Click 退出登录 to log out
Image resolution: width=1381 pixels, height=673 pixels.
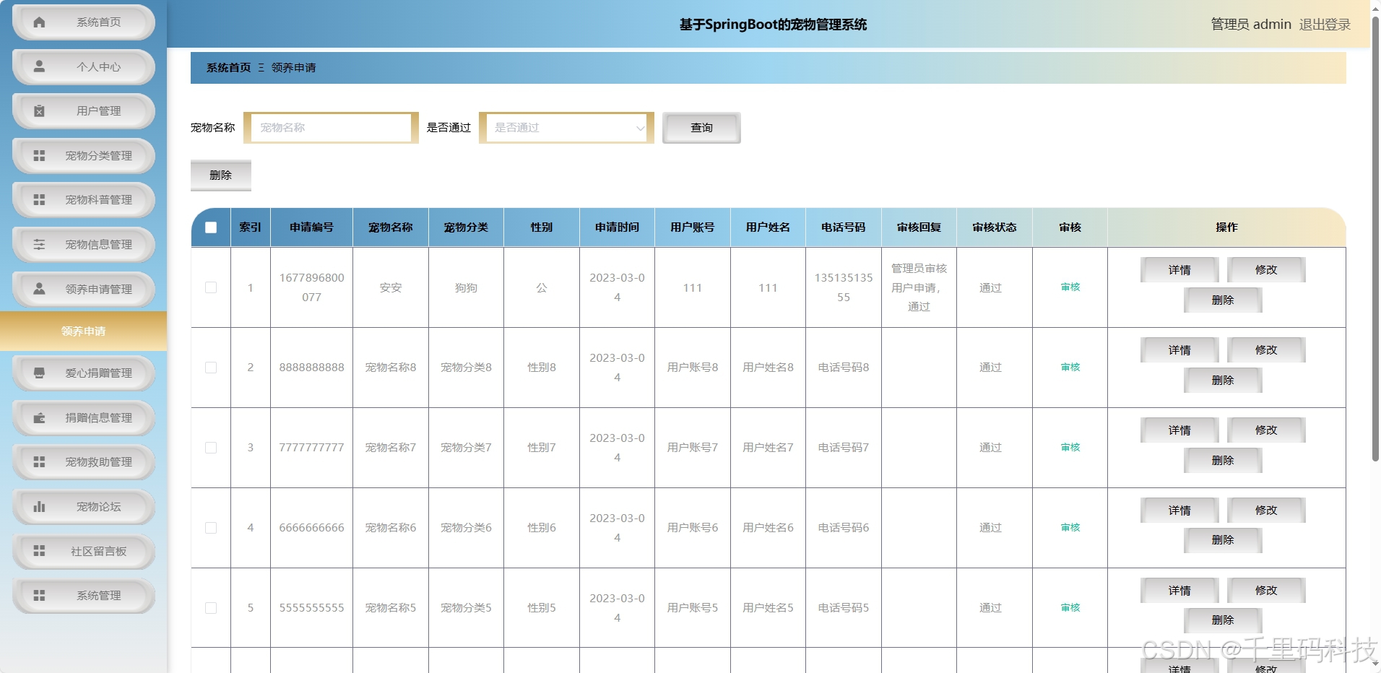pos(1325,25)
